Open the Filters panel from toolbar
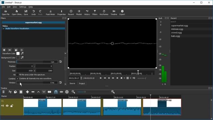 (x=95, y=13)
